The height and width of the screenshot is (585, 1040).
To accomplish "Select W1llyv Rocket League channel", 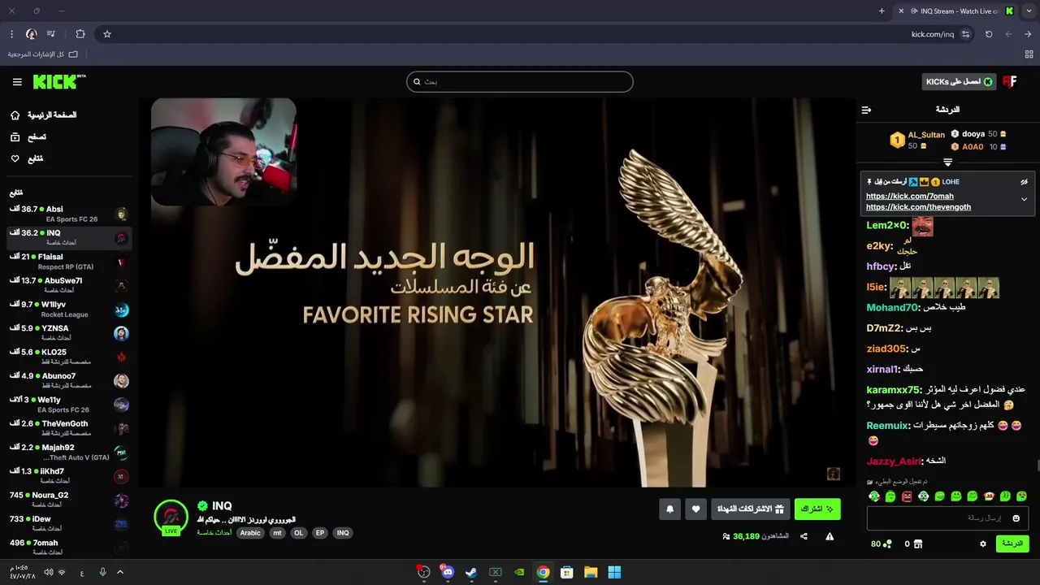I will pos(69,310).
